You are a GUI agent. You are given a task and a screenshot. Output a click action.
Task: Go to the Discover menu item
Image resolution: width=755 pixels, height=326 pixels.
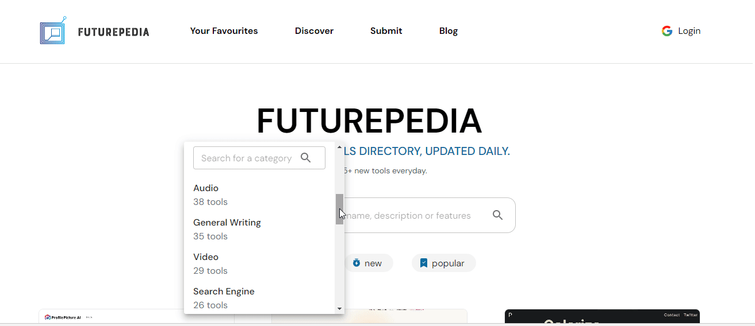pos(314,31)
